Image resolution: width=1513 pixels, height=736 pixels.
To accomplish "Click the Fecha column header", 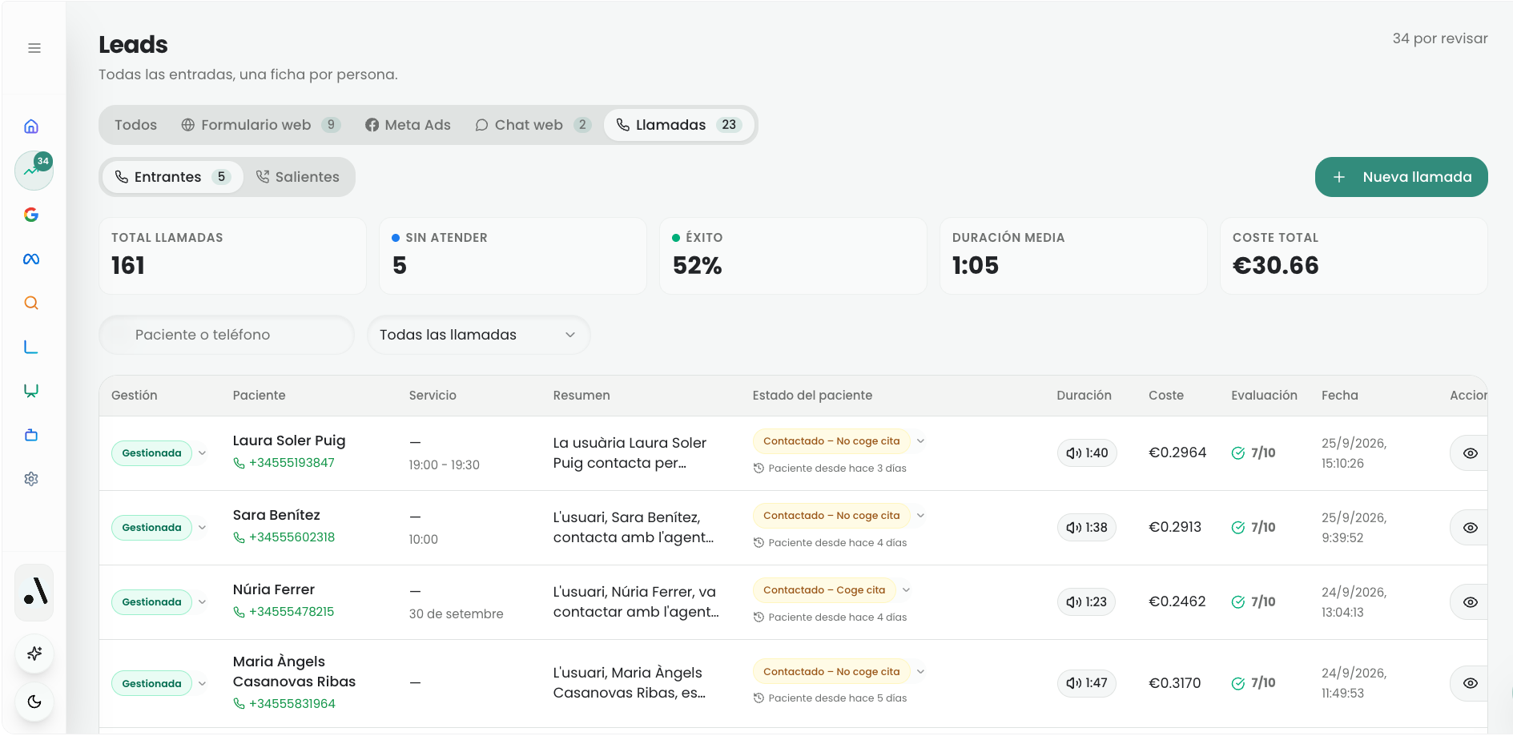I will [x=1340, y=396].
